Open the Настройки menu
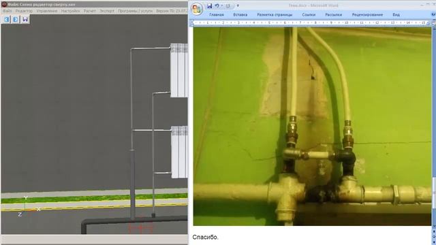 70,11
